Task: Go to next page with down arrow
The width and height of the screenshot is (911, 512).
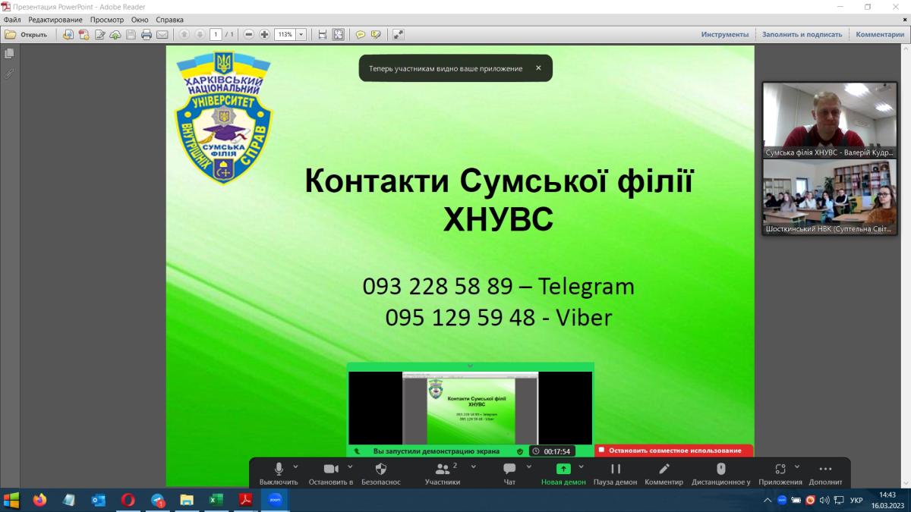Action: (200, 34)
